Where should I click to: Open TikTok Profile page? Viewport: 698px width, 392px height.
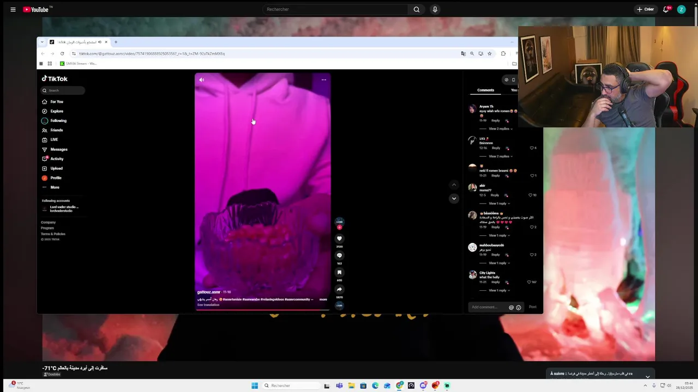click(x=52, y=178)
